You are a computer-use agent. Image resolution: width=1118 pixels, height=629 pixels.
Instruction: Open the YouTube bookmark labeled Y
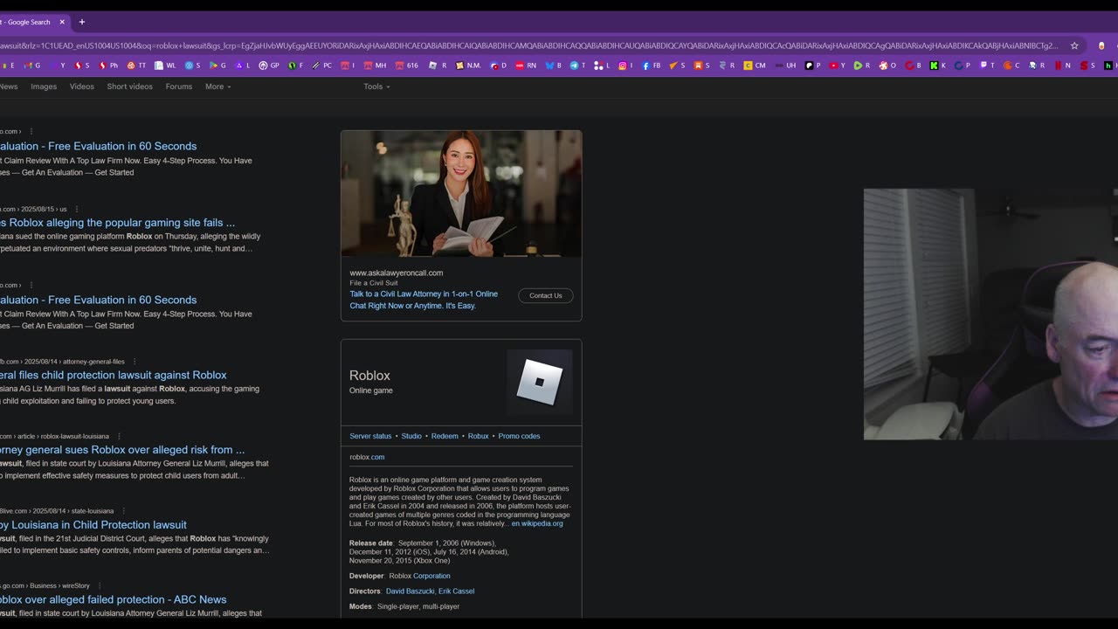(x=838, y=66)
